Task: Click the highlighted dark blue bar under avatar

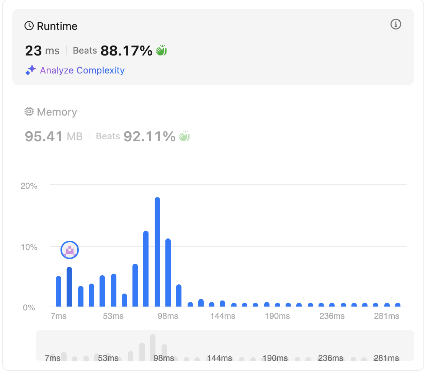Action: tap(69, 287)
